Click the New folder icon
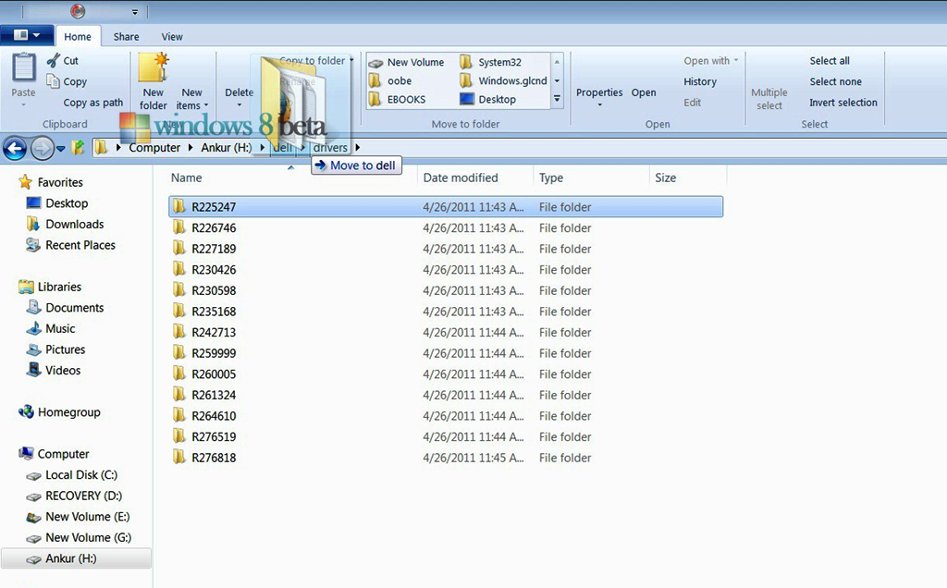 (x=153, y=70)
